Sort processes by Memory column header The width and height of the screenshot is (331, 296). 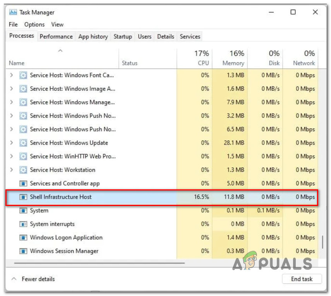230,58
